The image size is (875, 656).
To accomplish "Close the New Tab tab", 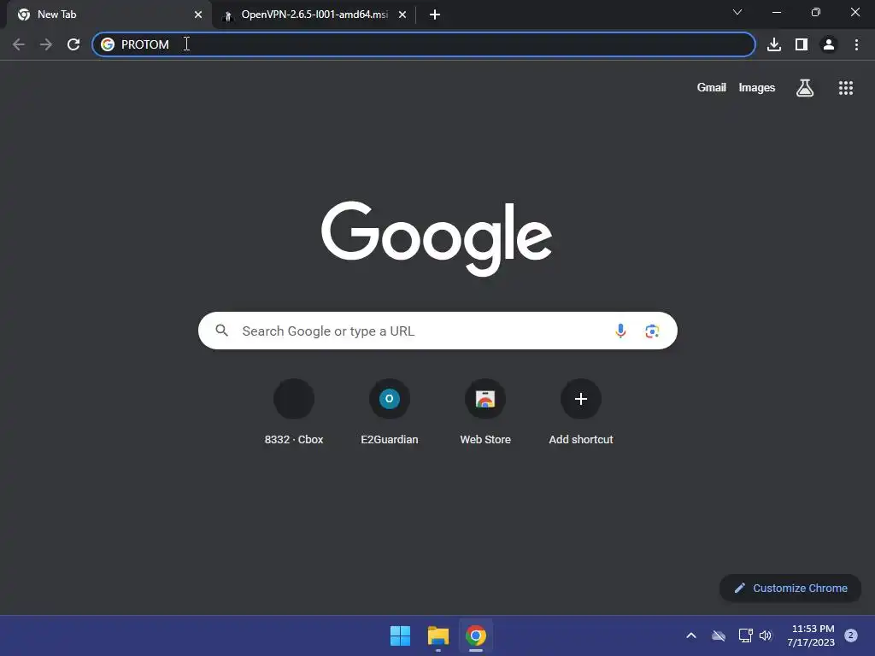I will click(x=198, y=15).
